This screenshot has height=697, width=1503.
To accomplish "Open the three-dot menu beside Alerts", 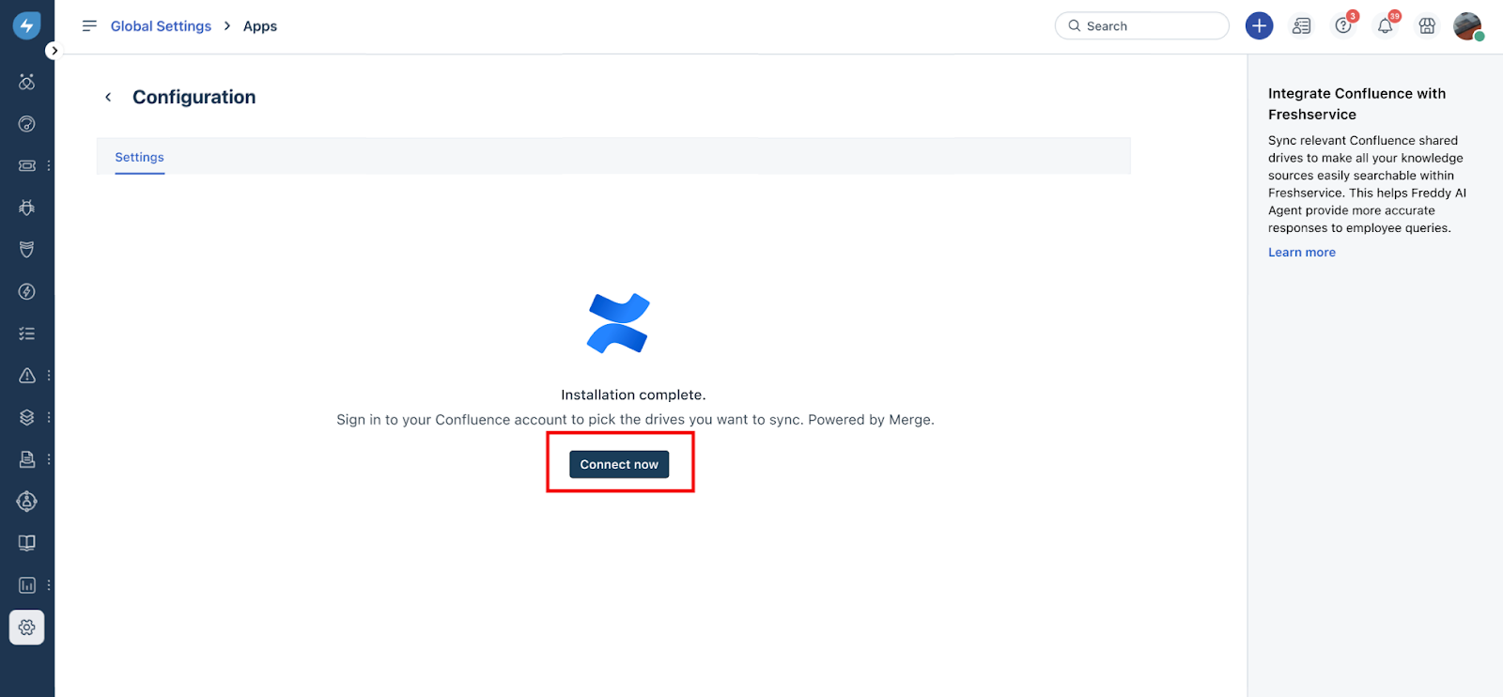I will (49, 375).
